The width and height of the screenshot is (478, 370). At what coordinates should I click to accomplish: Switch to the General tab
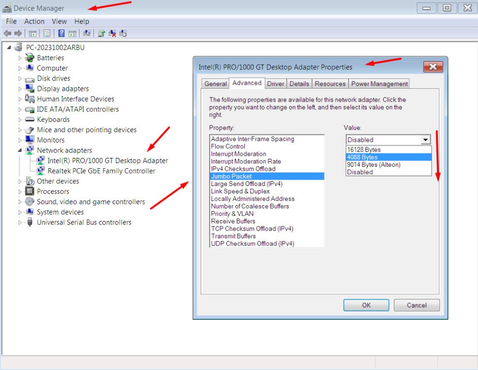(x=215, y=84)
